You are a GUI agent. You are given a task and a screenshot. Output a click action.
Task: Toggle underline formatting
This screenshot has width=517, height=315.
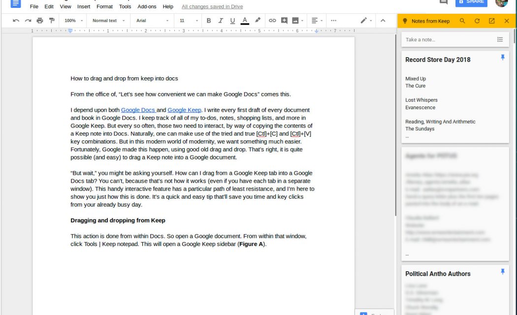pos(232,21)
